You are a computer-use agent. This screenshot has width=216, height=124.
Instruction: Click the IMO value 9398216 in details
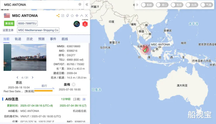(72, 51)
